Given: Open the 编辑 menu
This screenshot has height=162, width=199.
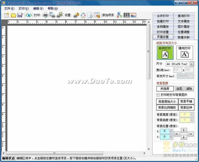Looking at the screenshot, I should pos(38,8).
